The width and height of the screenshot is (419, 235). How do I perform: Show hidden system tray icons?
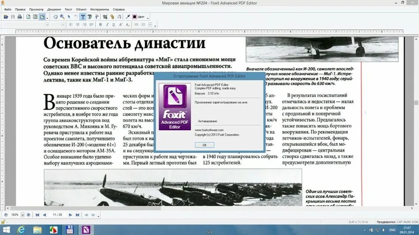[x=364, y=230]
